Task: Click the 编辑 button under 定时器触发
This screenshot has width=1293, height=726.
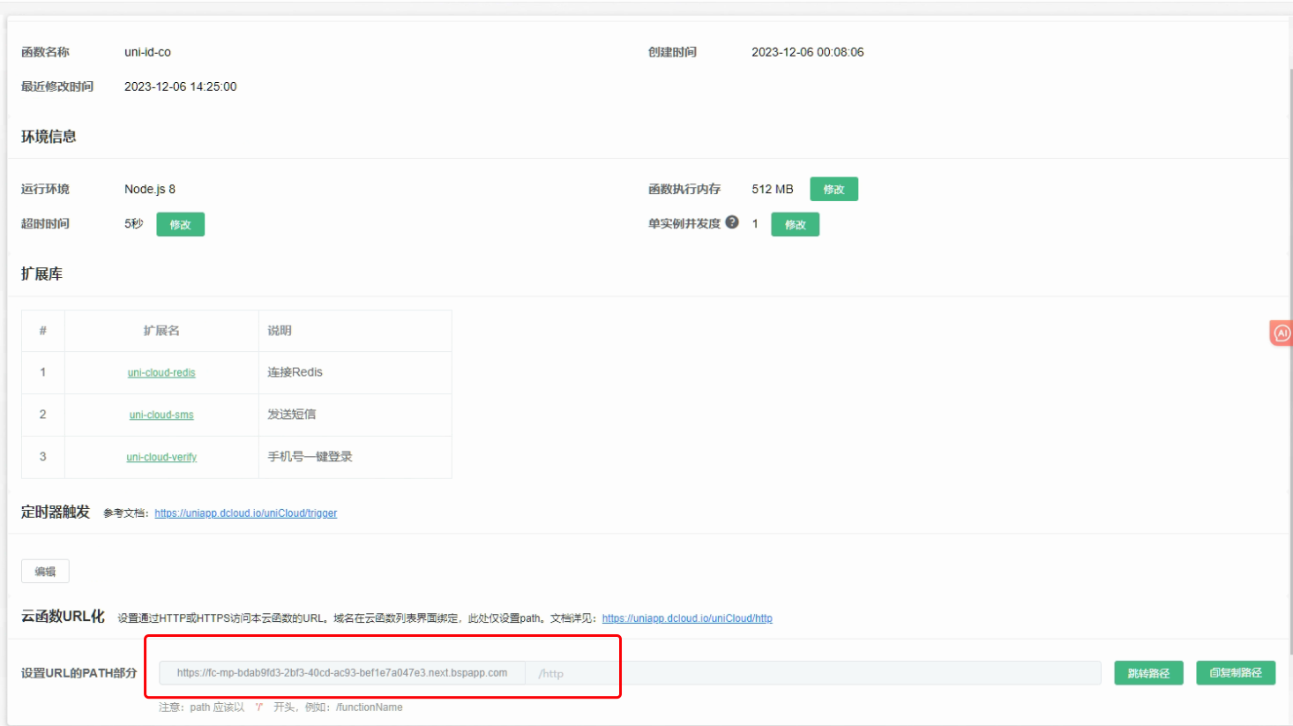Action: point(45,572)
